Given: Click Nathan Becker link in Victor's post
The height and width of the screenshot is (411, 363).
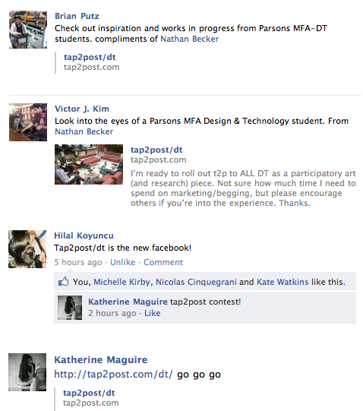Looking at the screenshot, I should (x=84, y=131).
